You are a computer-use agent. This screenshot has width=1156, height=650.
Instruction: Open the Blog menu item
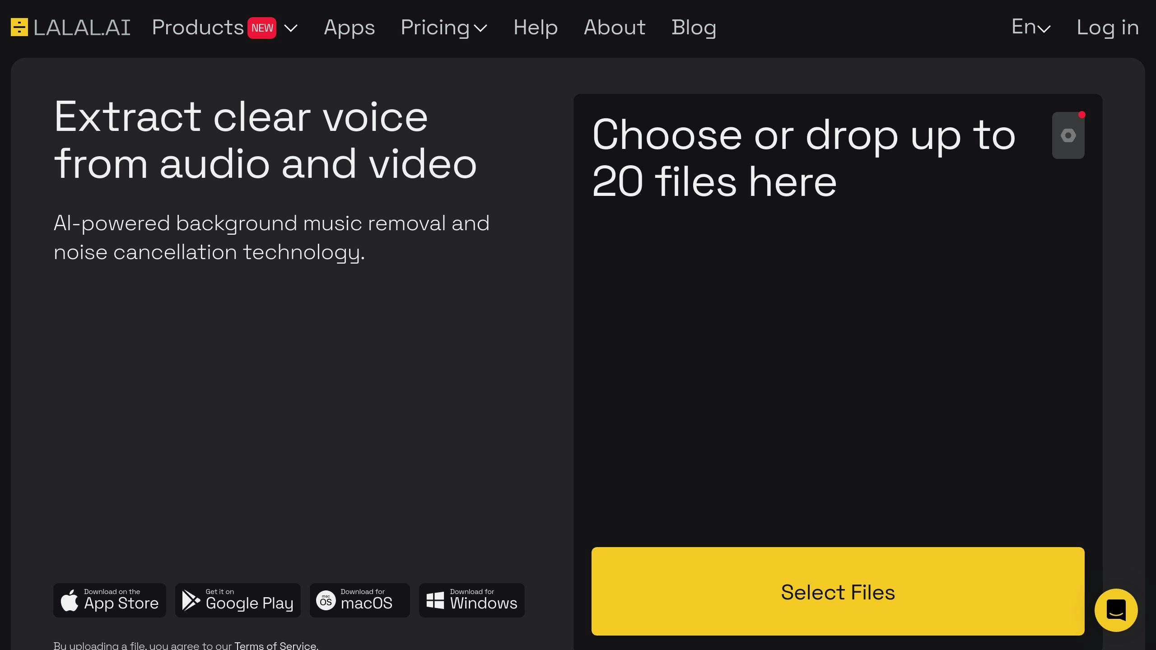coord(694,27)
